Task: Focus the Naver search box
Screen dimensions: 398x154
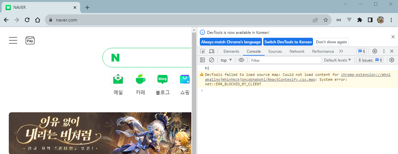Action: 147,58
